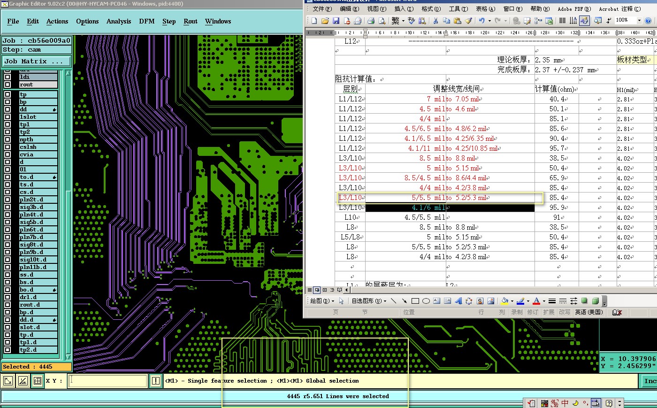
Task: Toggle the Drawing toolbar icon in Word
Action: click(584, 21)
